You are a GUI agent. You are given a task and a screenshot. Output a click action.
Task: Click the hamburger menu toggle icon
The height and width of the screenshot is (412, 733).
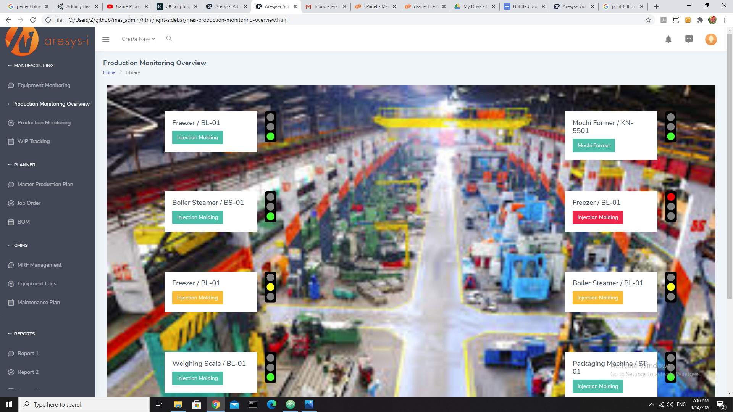point(106,39)
